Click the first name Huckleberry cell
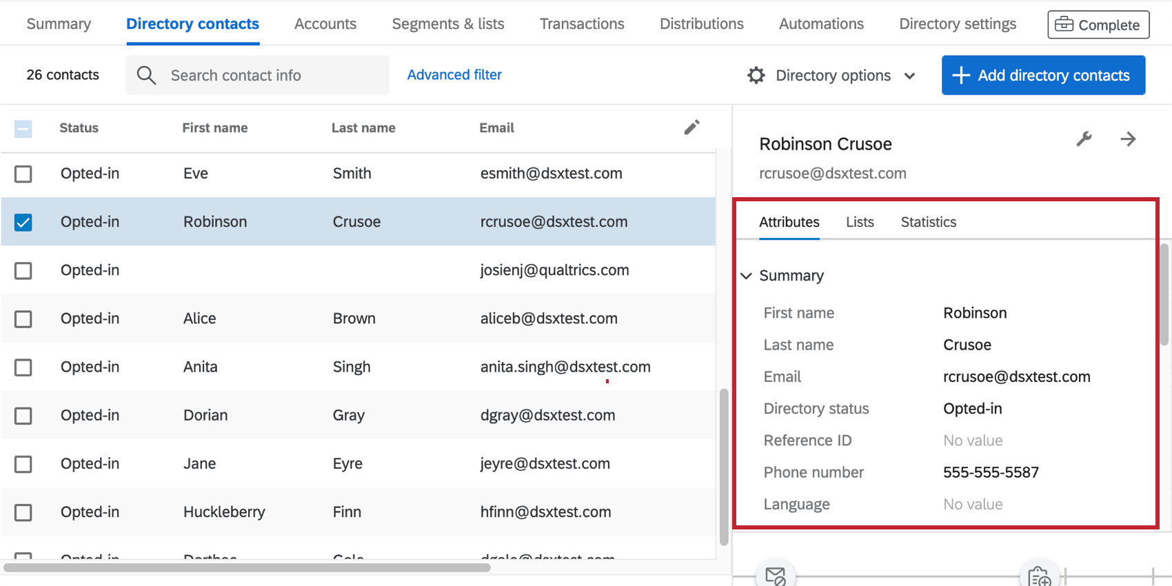1172x586 pixels. coord(224,512)
